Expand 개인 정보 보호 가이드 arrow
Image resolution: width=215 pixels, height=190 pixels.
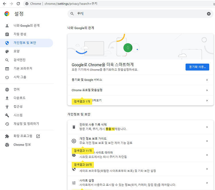point(207,141)
